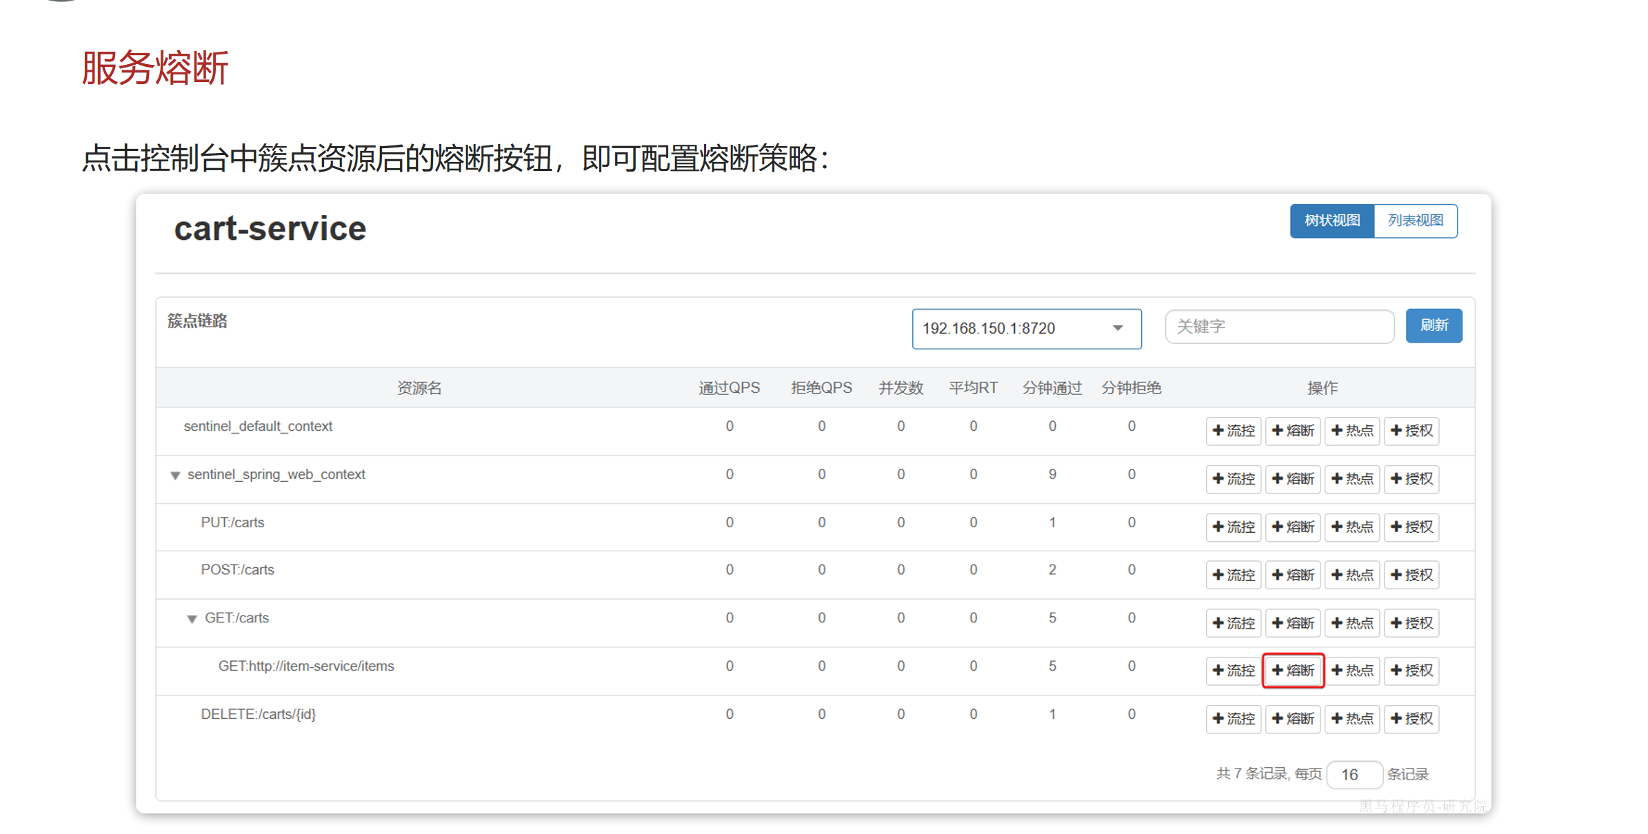Switch to 树状视图 tab
This screenshot has width=1648, height=834.
tap(1332, 221)
